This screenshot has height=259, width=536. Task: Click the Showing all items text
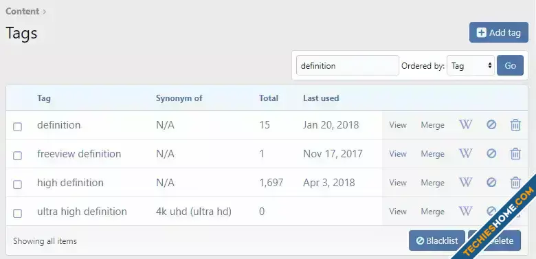pyautogui.click(x=45, y=241)
